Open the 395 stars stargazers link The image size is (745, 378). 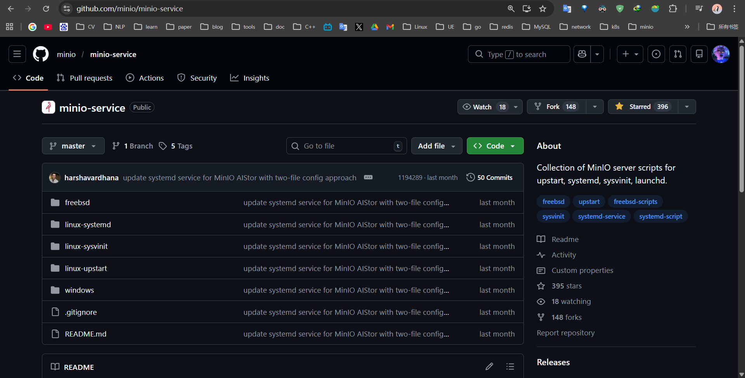tap(567, 286)
